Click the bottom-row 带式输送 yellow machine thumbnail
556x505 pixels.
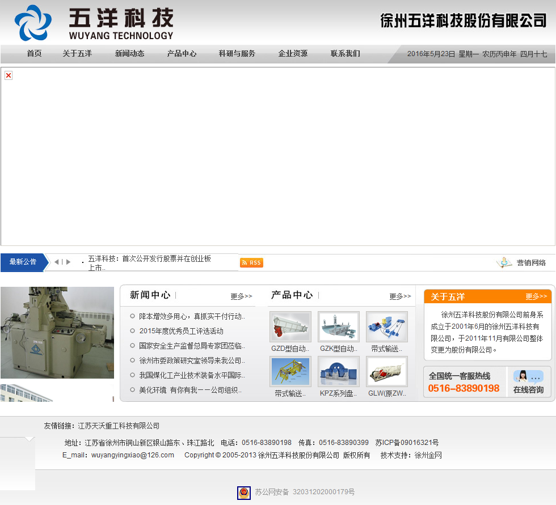[x=290, y=371]
